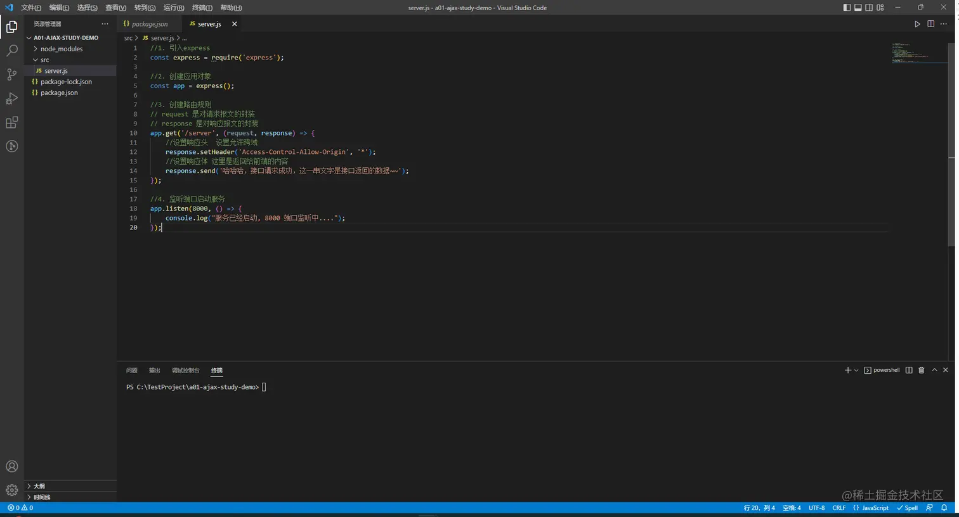Click the feedback icon in status bar
This screenshot has height=517, width=959.
[x=929, y=508]
